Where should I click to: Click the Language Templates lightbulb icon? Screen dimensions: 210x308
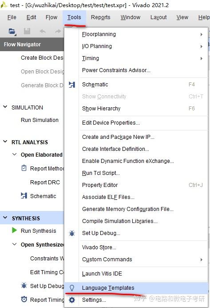click(x=72, y=288)
